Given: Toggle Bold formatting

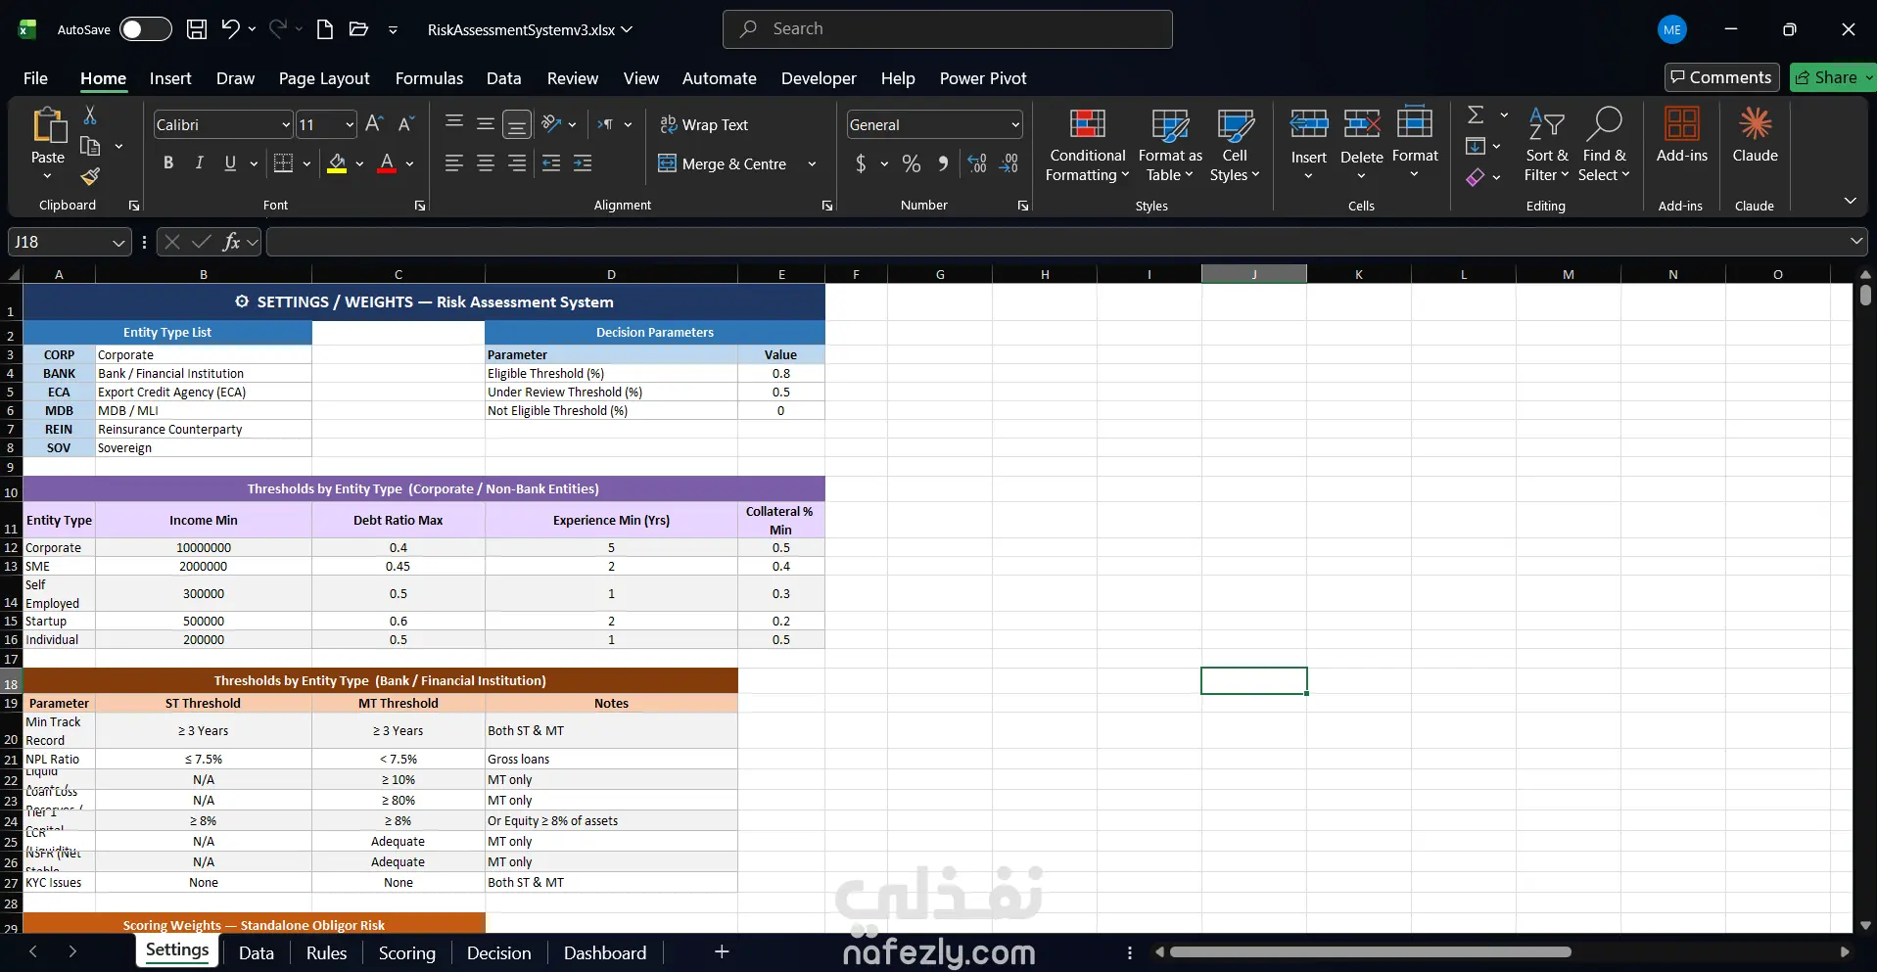Looking at the screenshot, I should 168,163.
